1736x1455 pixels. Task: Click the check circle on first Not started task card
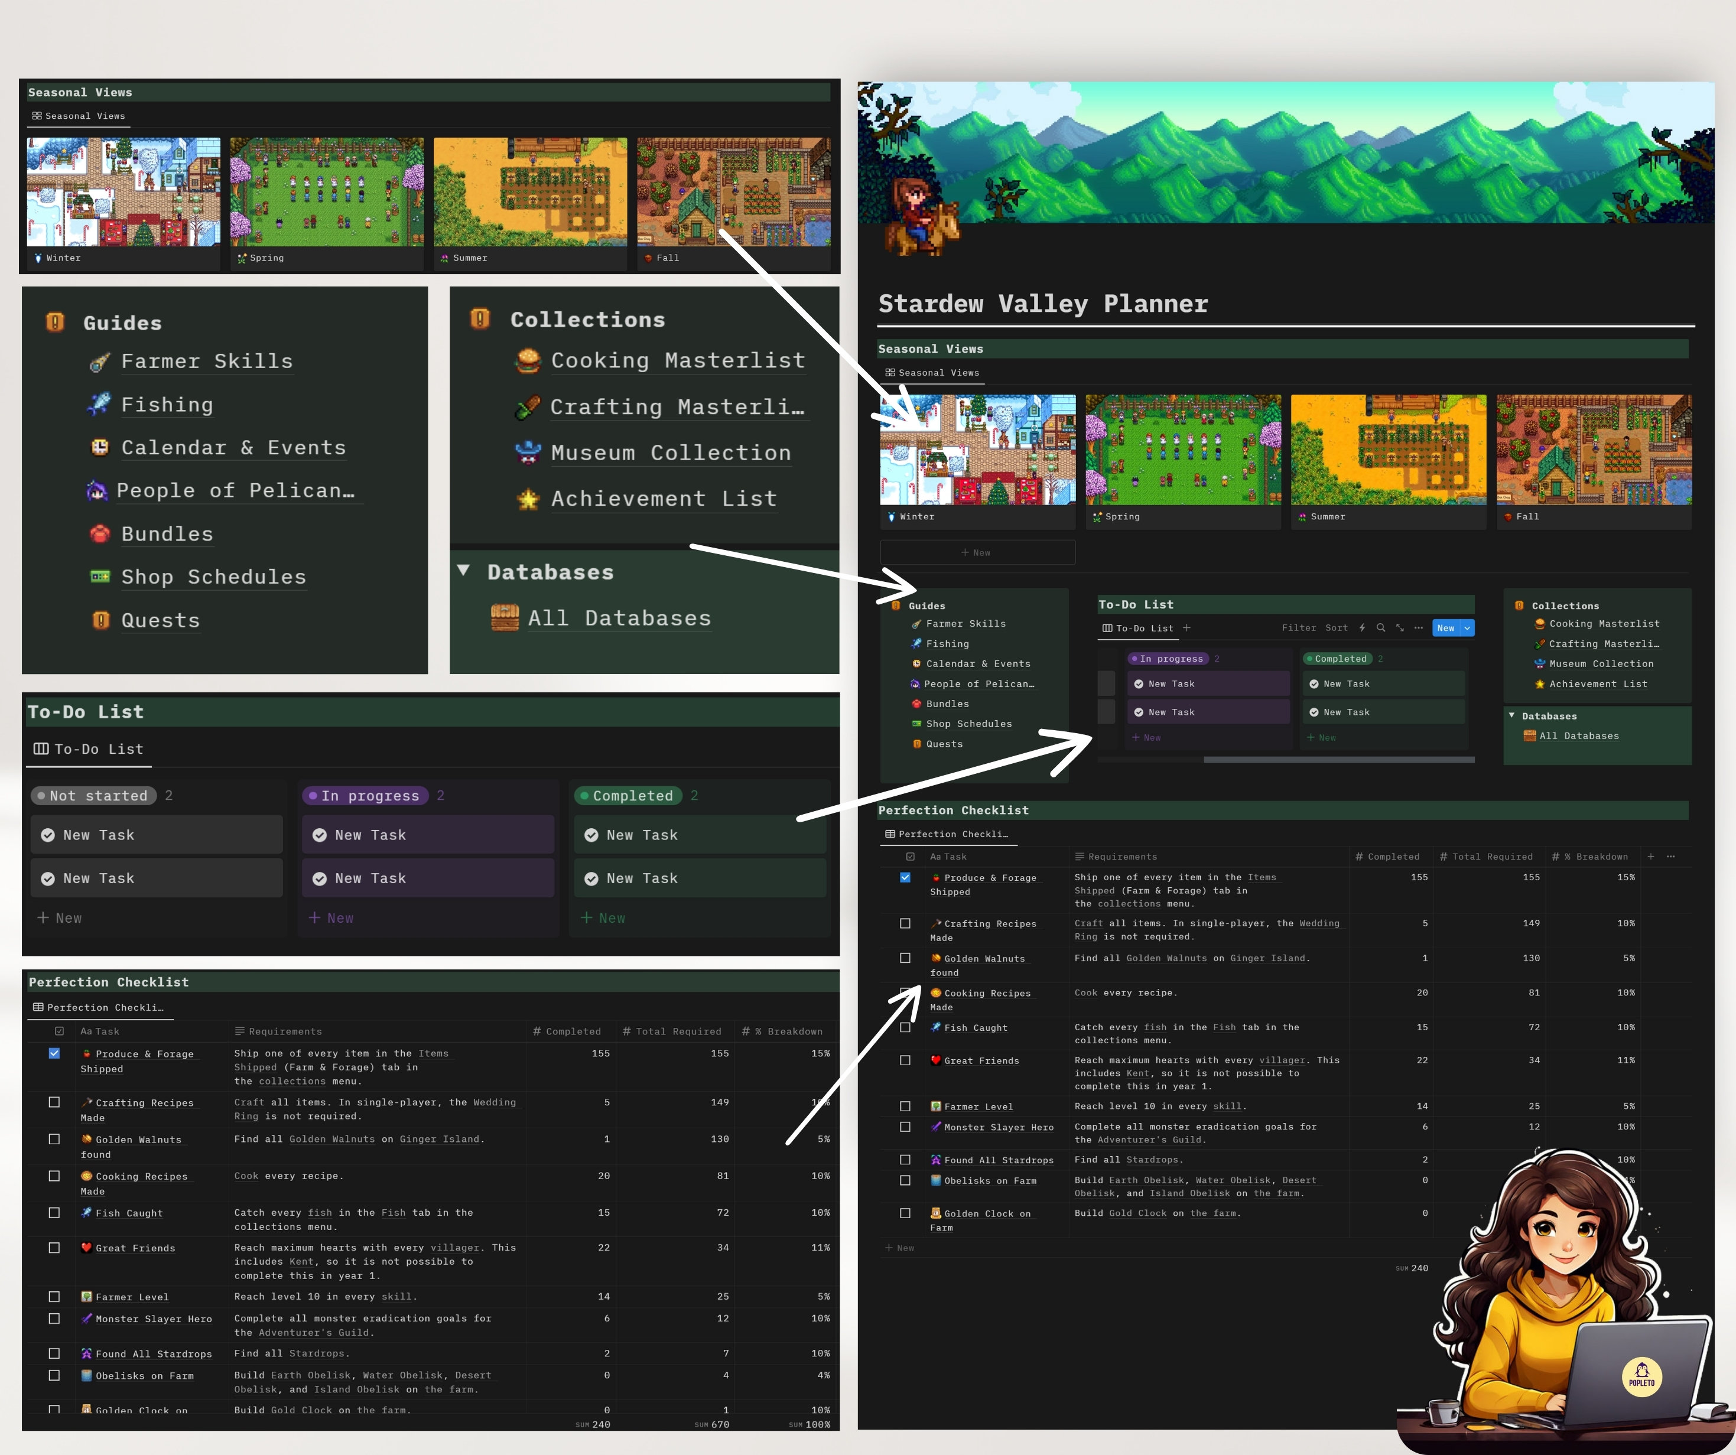48,835
